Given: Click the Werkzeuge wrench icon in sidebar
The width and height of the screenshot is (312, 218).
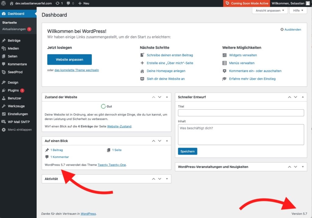Looking at the screenshot, I should coord(4,106).
